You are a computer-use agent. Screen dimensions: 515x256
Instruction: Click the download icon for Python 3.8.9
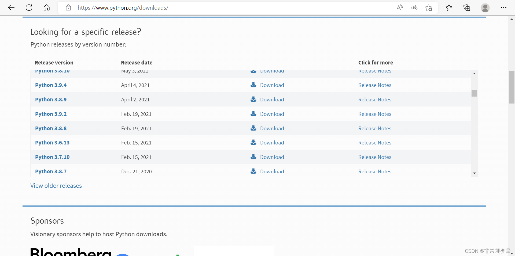(x=253, y=99)
